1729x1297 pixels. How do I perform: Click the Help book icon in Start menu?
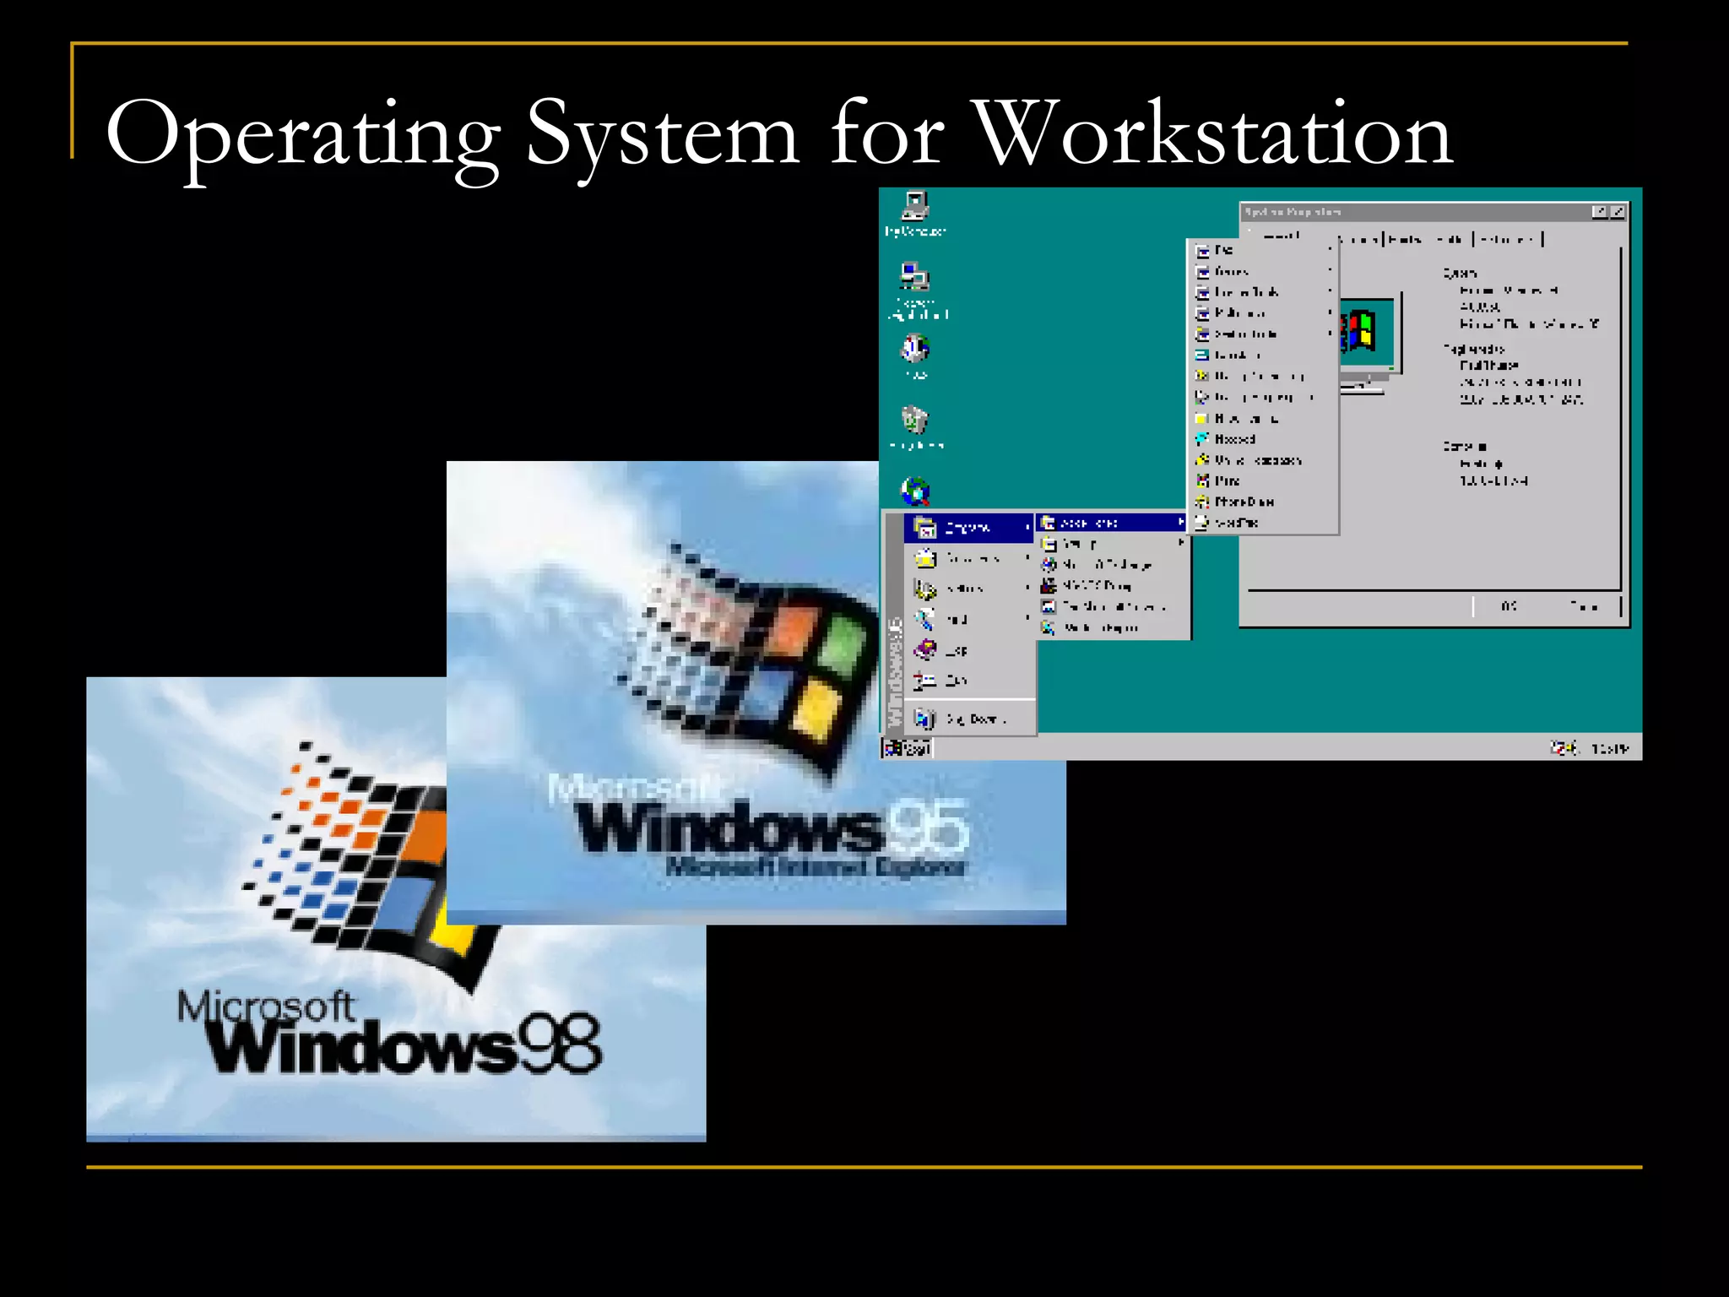(x=925, y=650)
